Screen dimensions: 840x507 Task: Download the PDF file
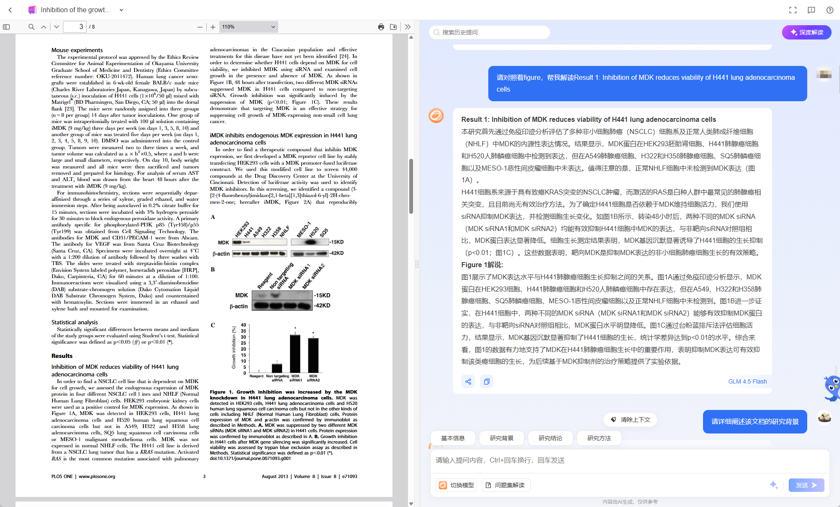(393, 27)
